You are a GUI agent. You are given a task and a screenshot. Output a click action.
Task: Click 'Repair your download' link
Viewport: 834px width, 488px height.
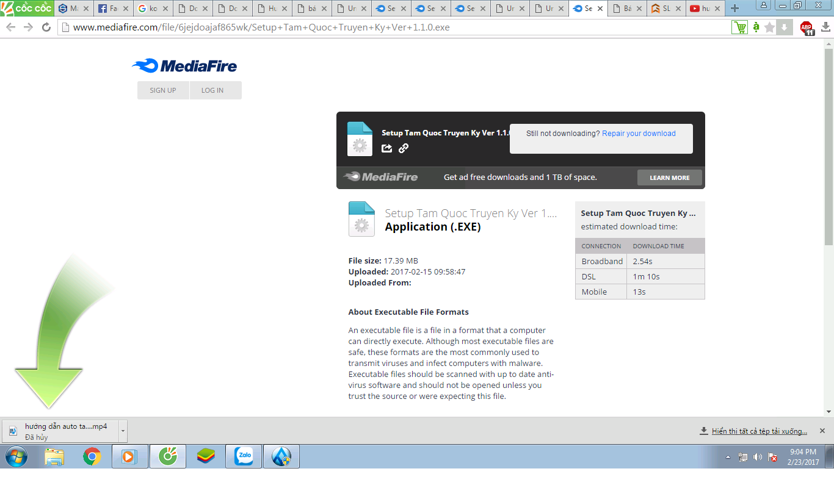(639, 134)
